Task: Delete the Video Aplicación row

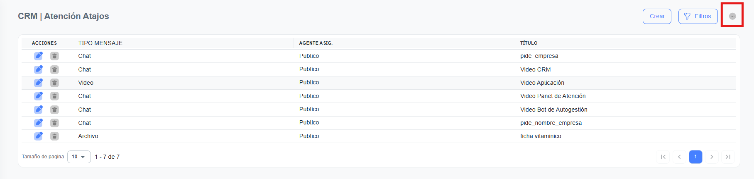Action: click(x=54, y=83)
